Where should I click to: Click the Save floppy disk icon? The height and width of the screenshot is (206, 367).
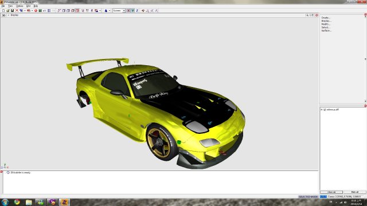coord(12,11)
